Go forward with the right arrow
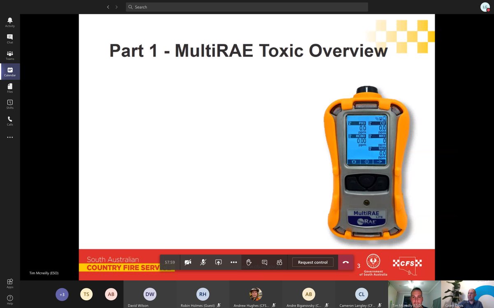The height and width of the screenshot is (308, 494). point(117,7)
